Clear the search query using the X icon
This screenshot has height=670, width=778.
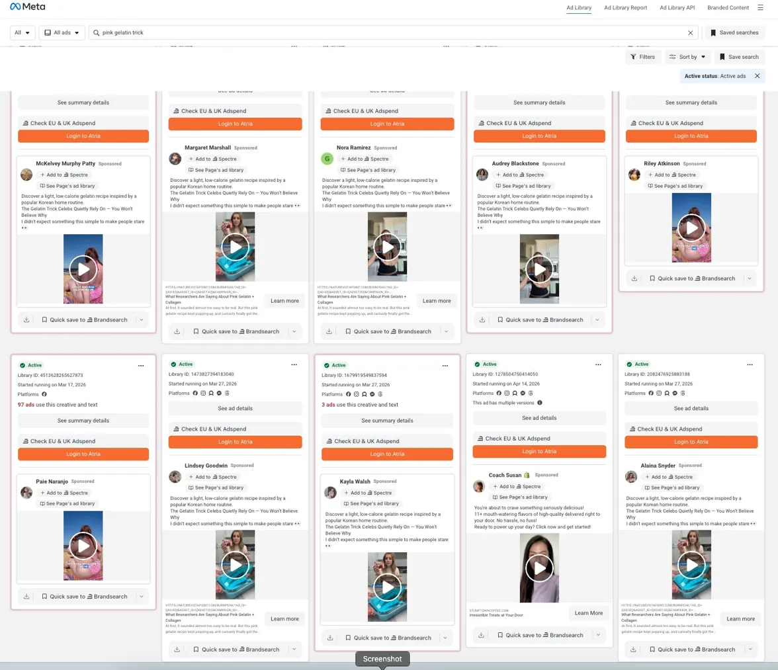[691, 32]
